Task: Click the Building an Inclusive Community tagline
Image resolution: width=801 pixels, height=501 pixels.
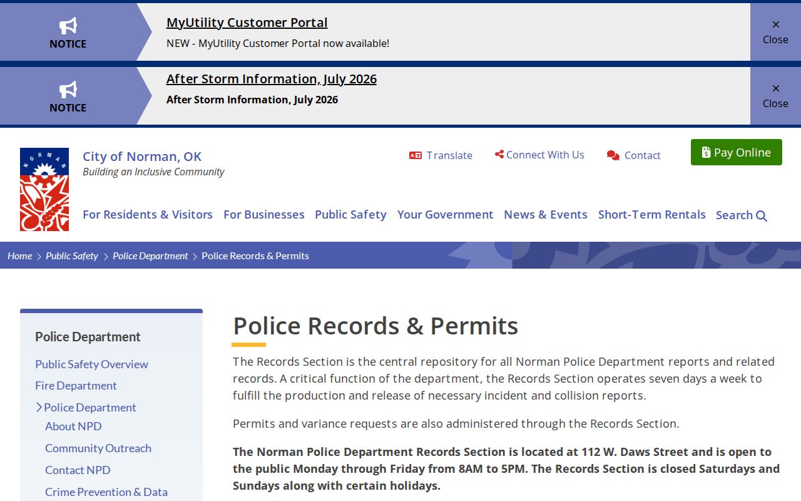Action: click(x=153, y=172)
